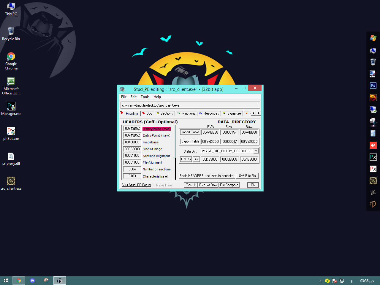Click the Snipping Tool scissors icon in dock
Viewport: 380px width, 285px height.
[x=373, y=121]
